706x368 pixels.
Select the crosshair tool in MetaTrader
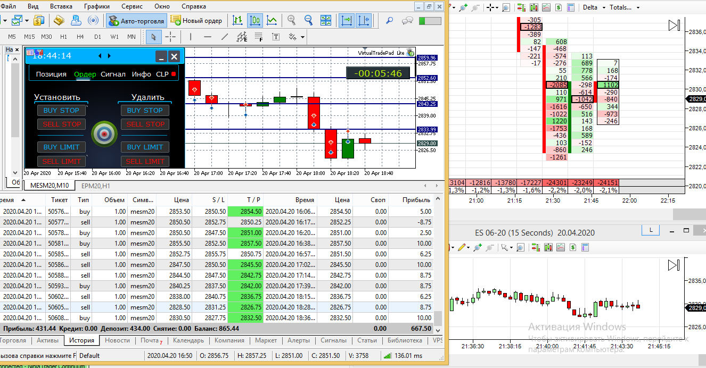(170, 37)
